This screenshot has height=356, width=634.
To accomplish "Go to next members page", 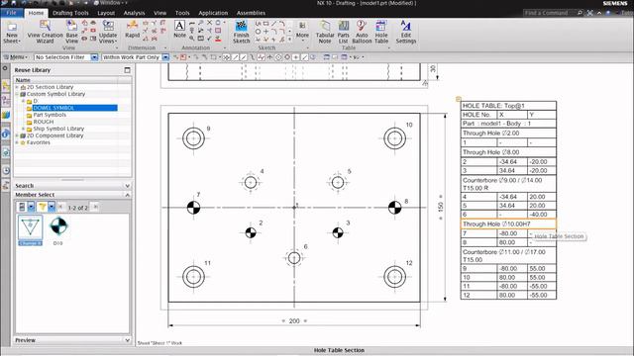I will tap(95, 207).
